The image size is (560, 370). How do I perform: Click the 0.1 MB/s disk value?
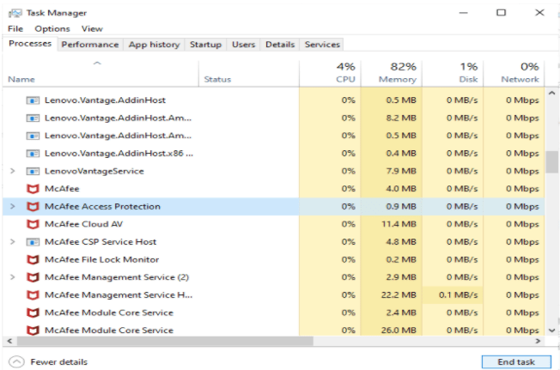[x=458, y=295]
